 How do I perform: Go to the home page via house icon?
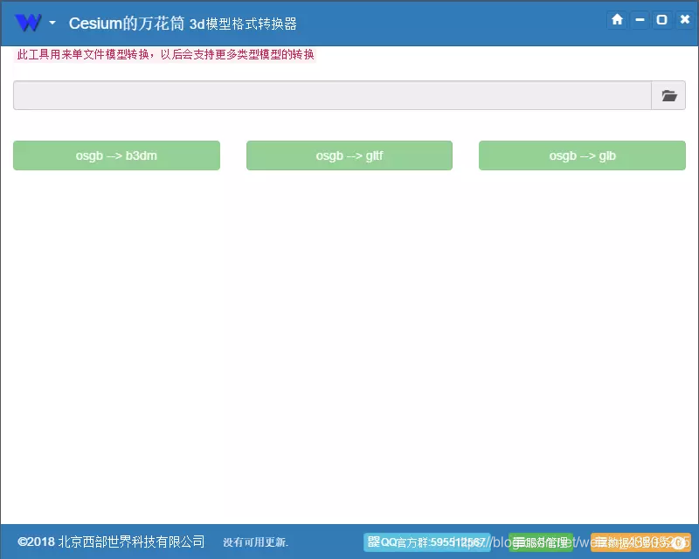click(x=617, y=20)
